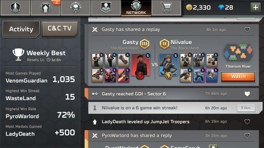Open the shopping cart store tab
264x148 pixels.
166,8
